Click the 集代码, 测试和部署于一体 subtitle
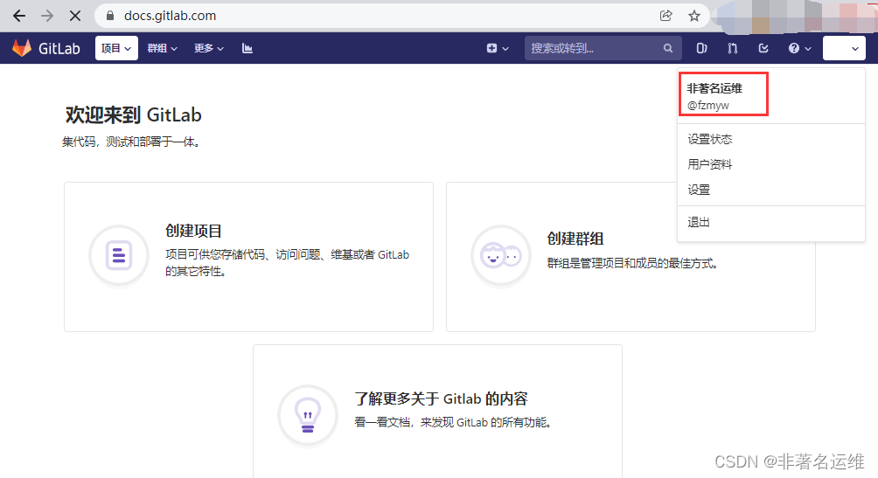Viewport: 878px width, 478px height. pyautogui.click(x=131, y=142)
